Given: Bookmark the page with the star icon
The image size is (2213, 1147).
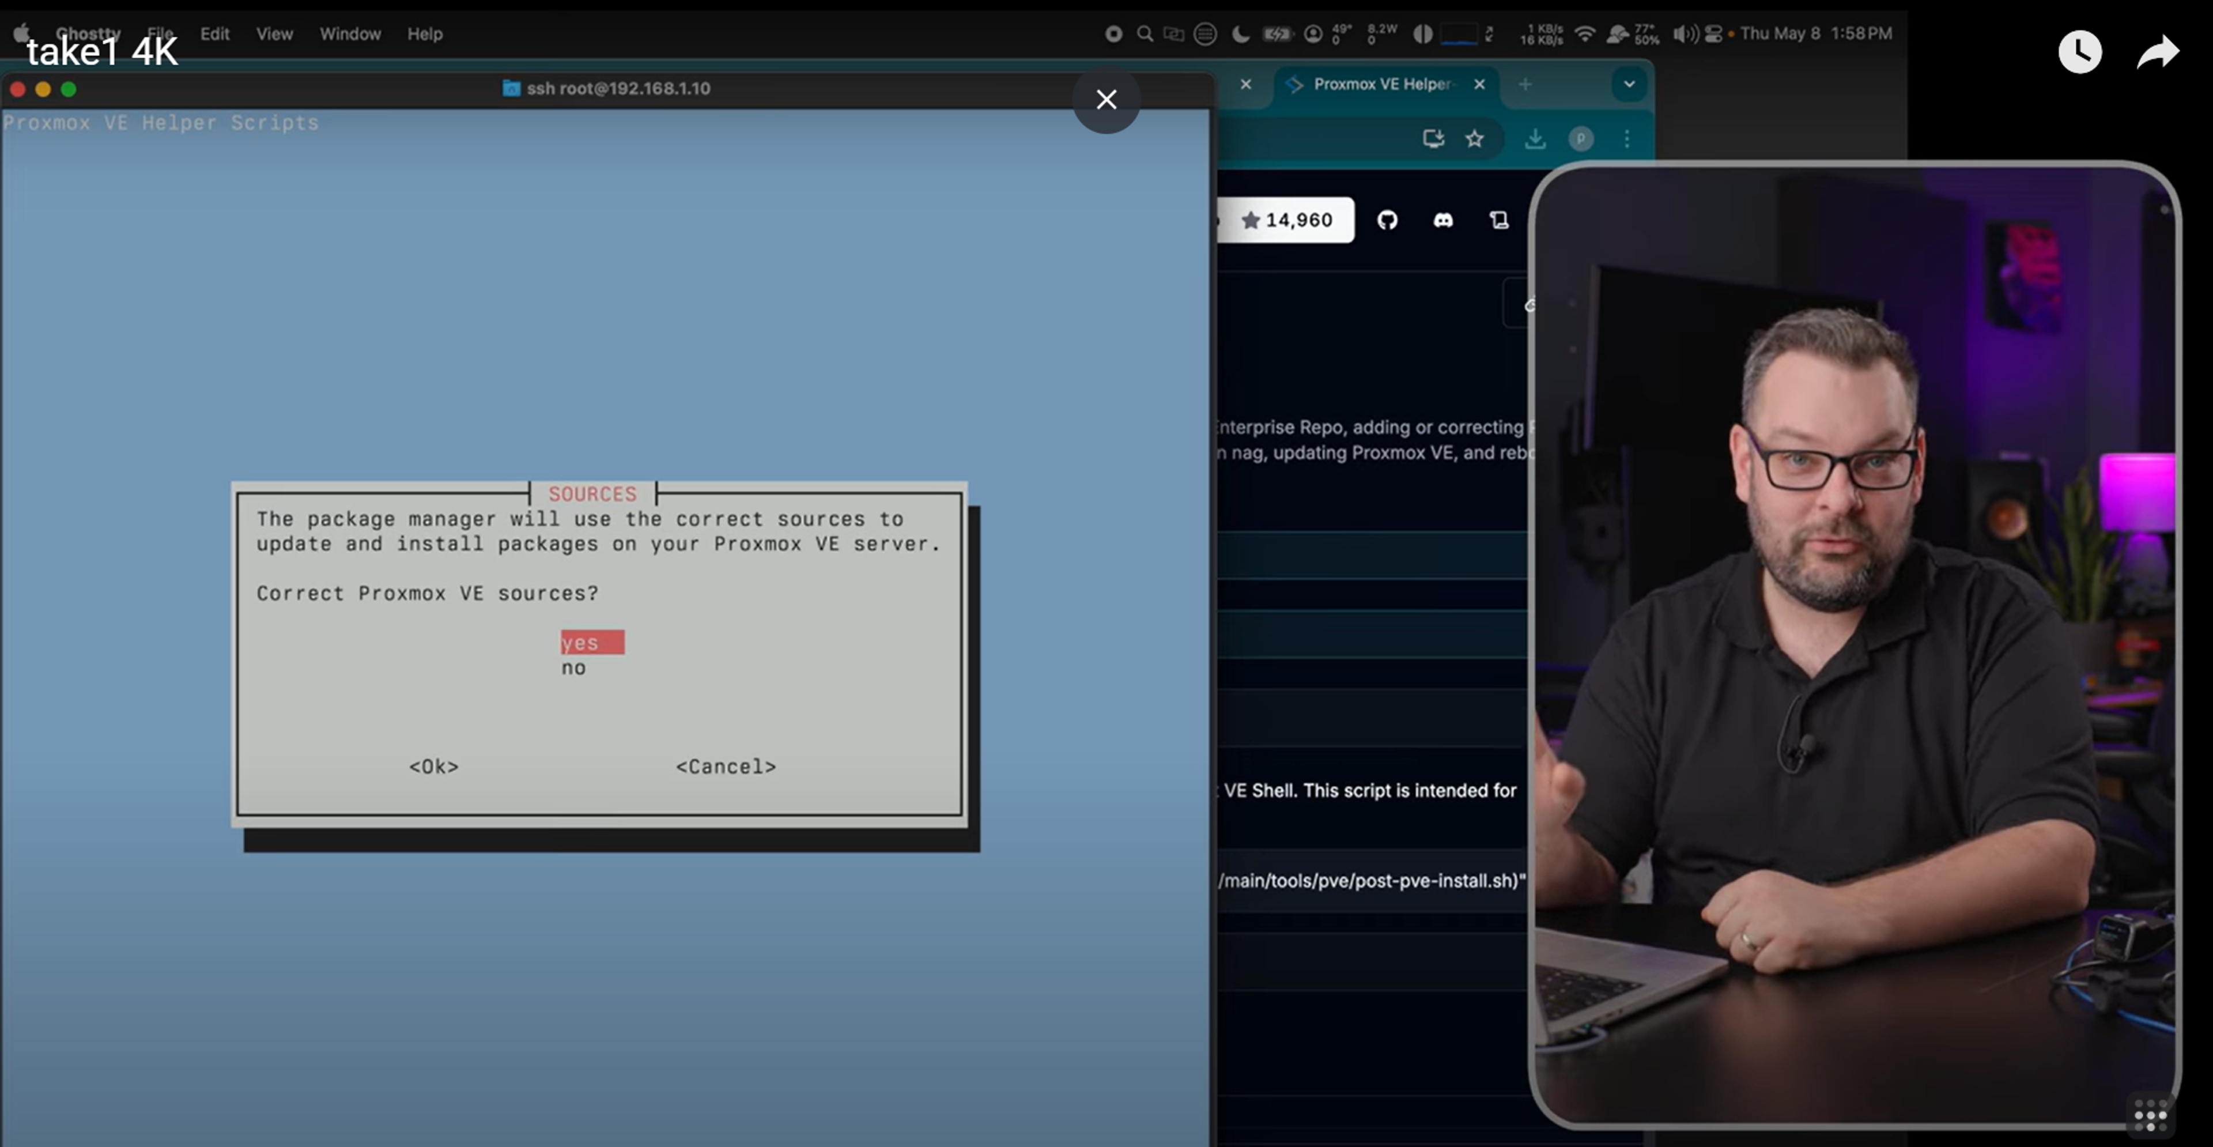Looking at the screenshot, I should pos(1474,138).
